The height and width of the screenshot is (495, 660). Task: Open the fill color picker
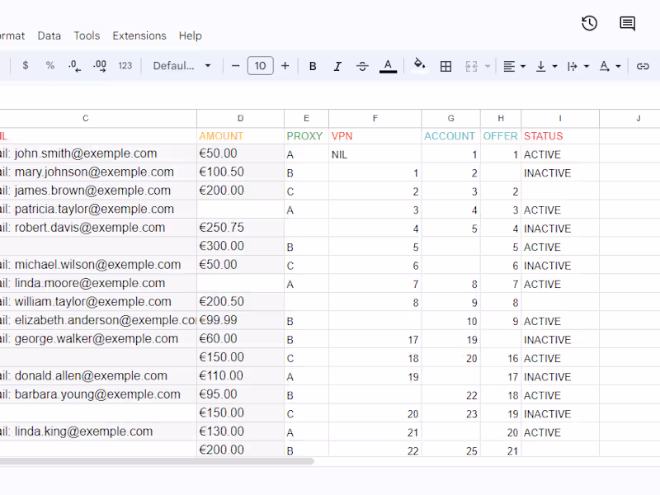point(419,66)
